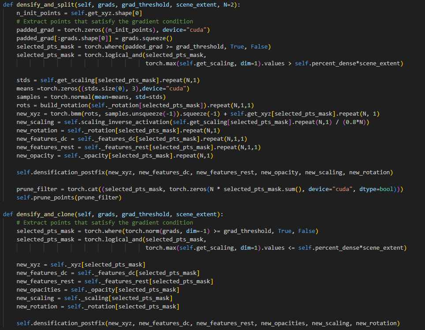
Task: Click the self.prune_points(prune_filter) call
Action: (69, 198)
